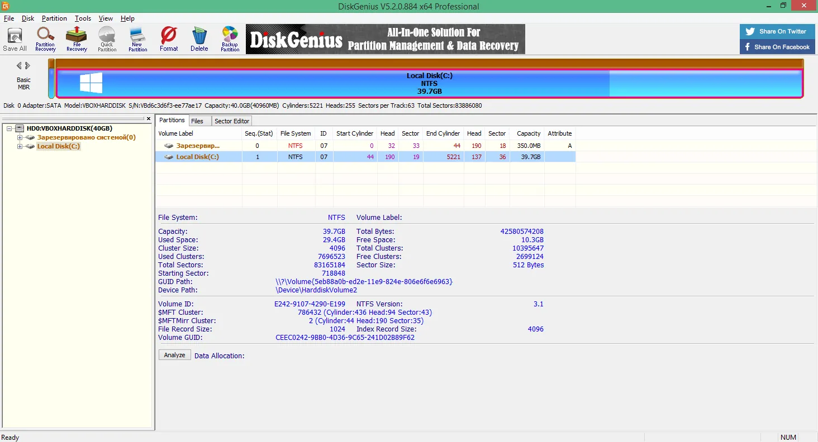Click Windows logo on disk map
Screen dimensions: 818x442
91,83
